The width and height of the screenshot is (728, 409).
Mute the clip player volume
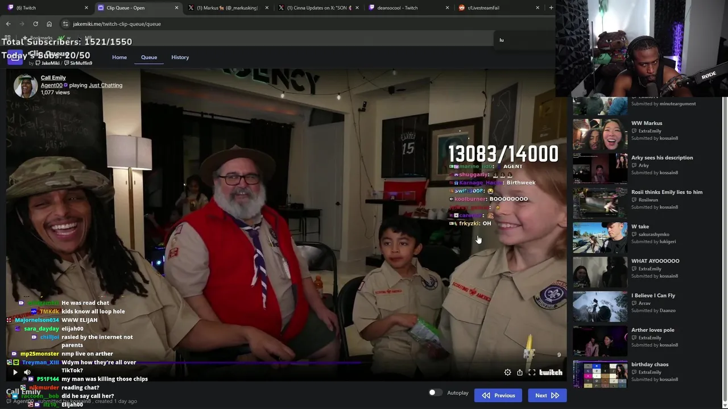27,373
